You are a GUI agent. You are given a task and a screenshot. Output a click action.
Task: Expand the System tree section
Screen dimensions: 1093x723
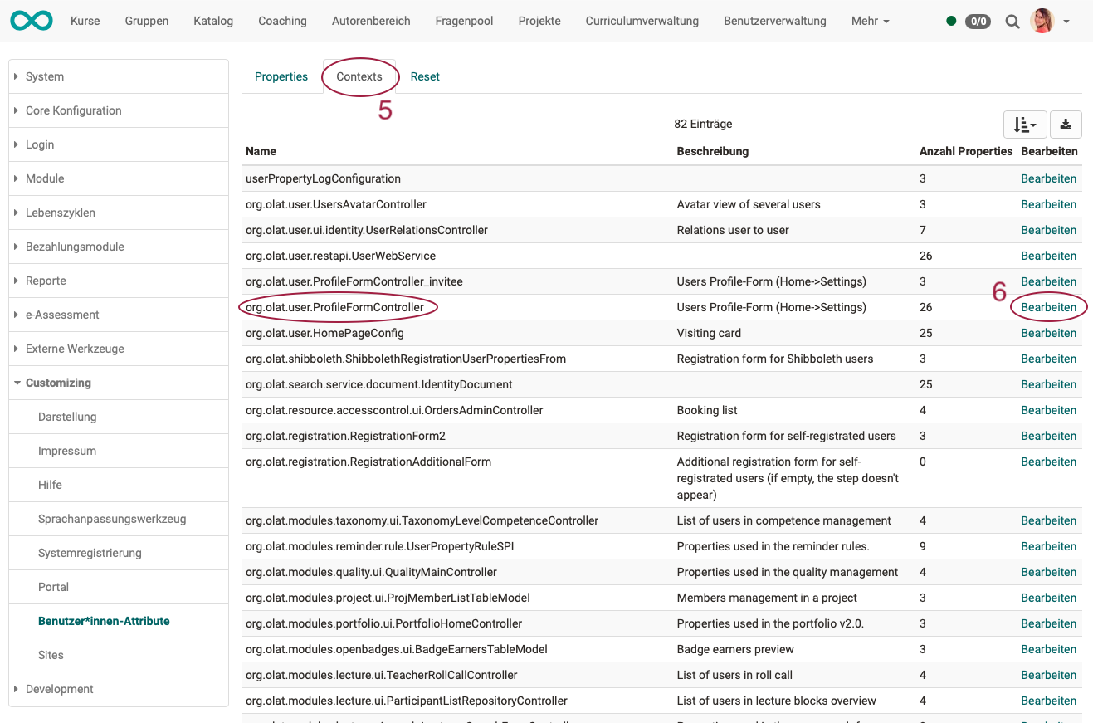click(45, 76)
